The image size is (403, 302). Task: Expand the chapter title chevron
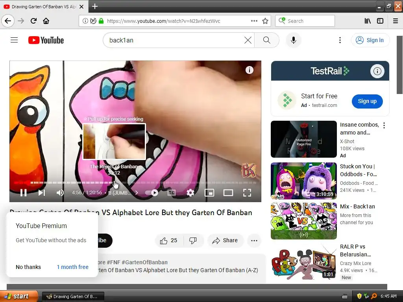(137, 193)
